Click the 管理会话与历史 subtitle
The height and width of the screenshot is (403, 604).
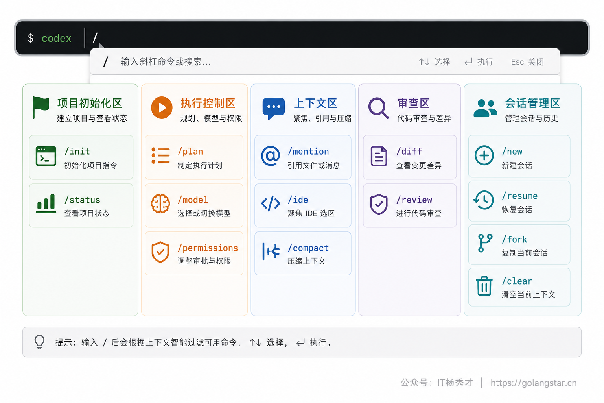532,118
